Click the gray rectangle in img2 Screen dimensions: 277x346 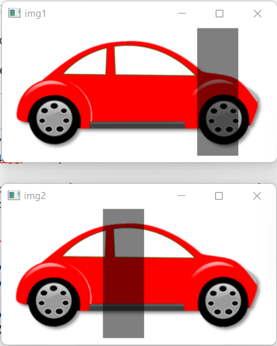click(123, 273)
